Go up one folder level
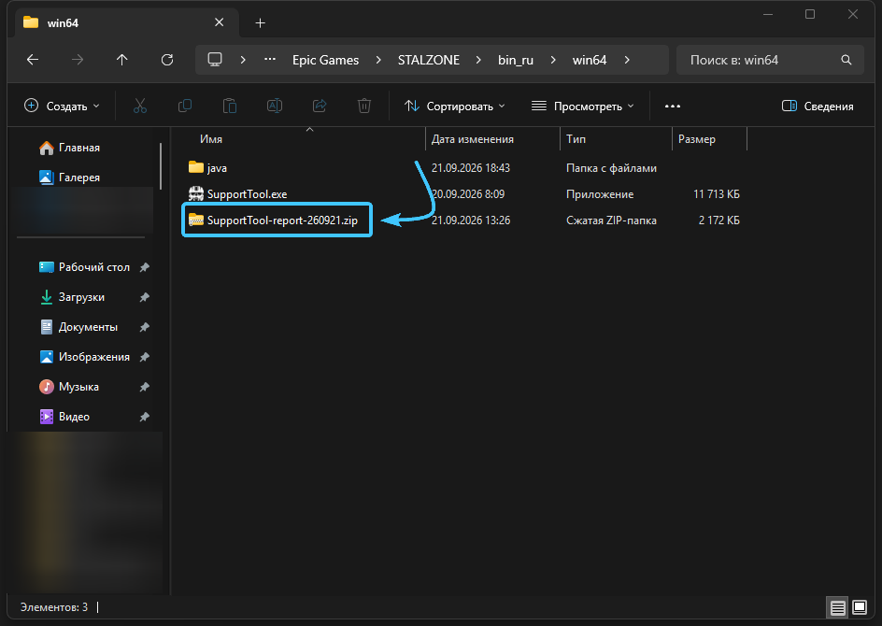 122,60
